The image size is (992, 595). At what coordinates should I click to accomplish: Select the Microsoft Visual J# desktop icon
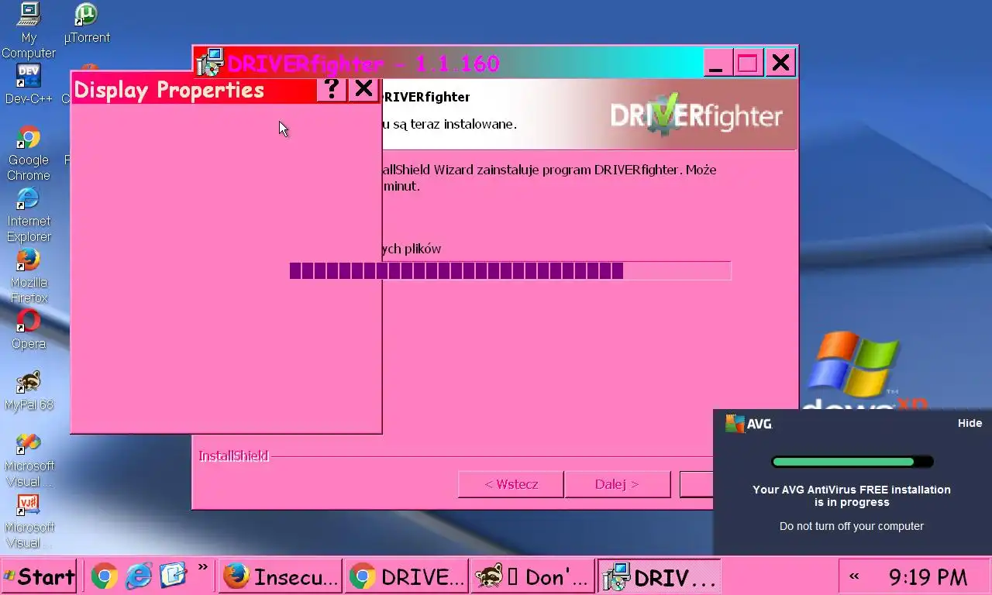pos(29,521)
